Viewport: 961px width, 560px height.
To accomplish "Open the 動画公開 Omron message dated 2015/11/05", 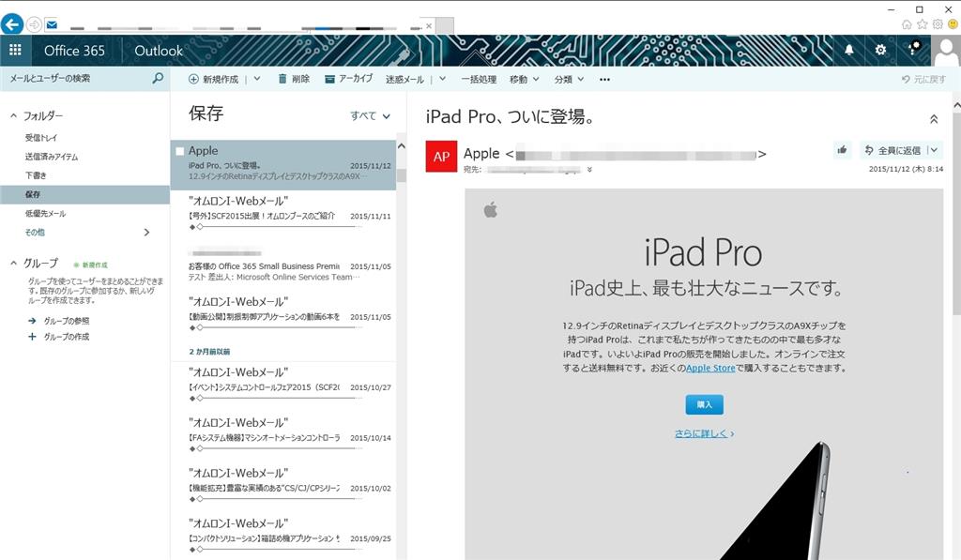I will [x=283, y=315].
